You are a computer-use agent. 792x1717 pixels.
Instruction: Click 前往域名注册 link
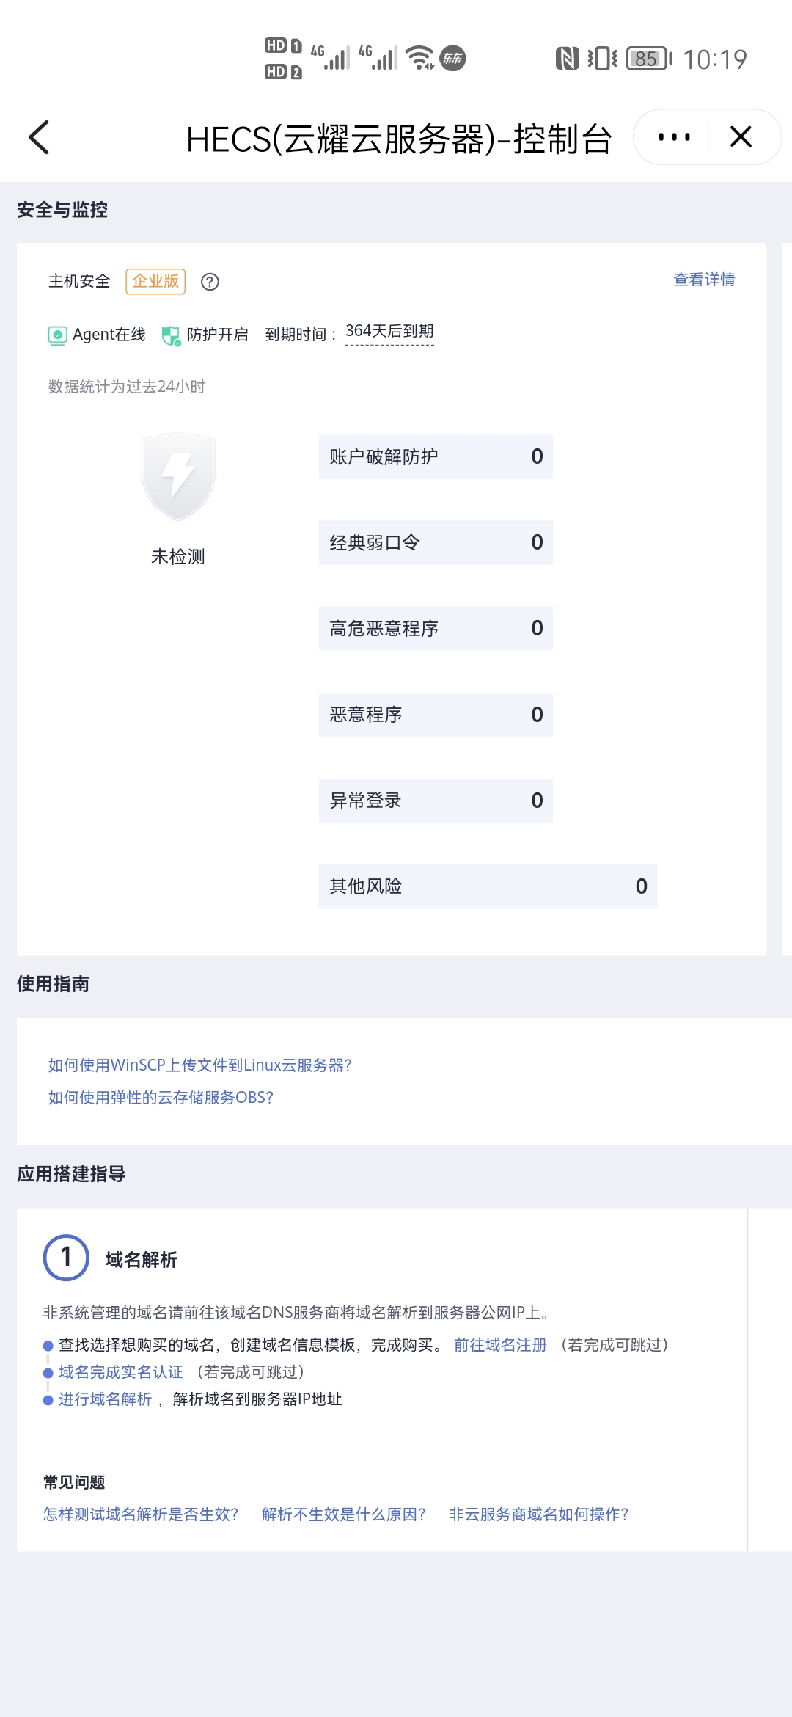pyautogui.click(x=500, y=1345)
